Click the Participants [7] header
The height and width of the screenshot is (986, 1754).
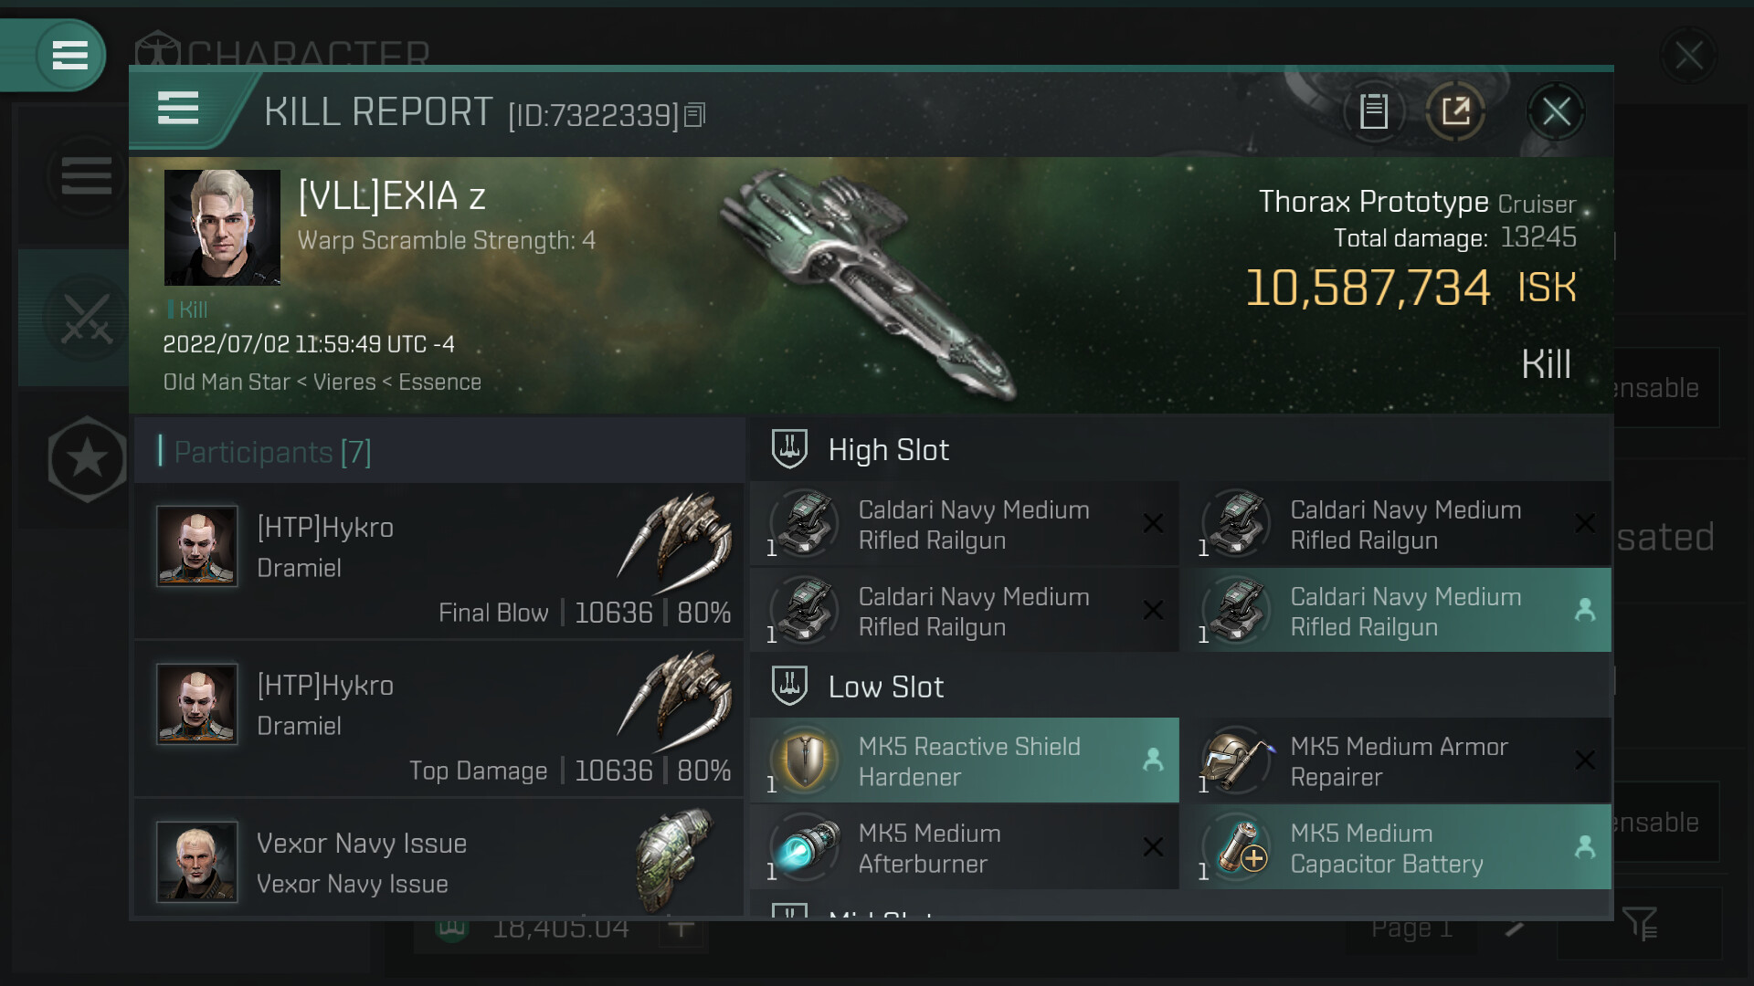pyautogui.click(x=272, y=452)
